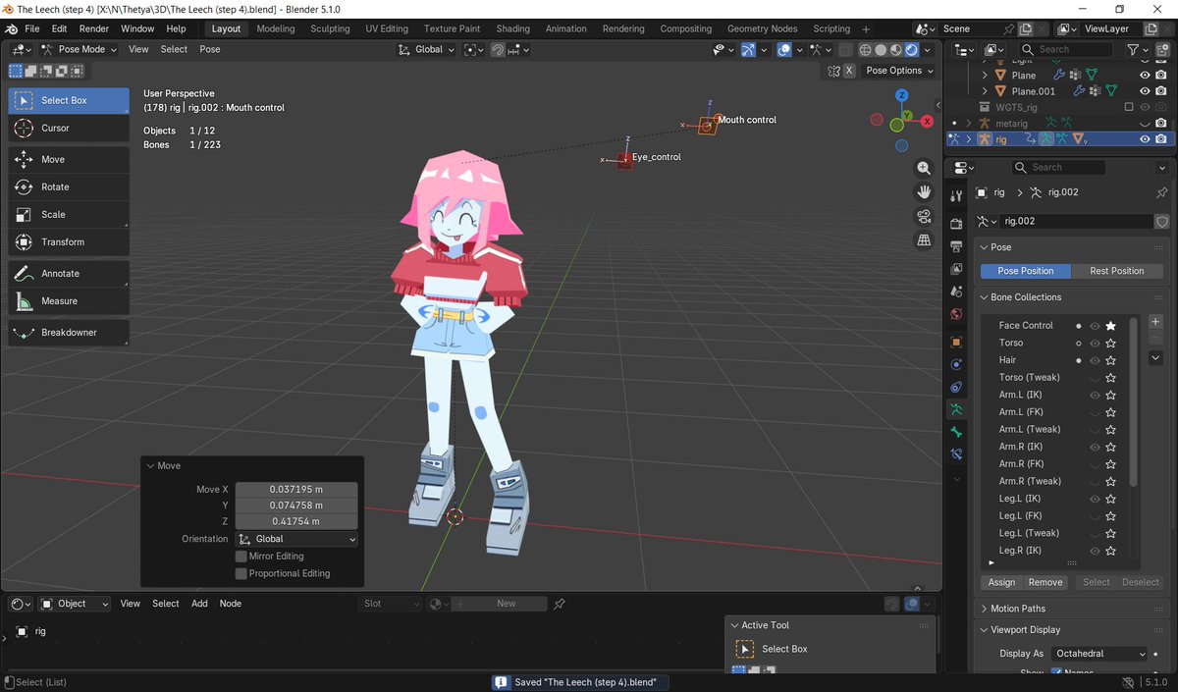
Task: Click the outliner Search field
Action: pyautogui.click(x=1068, y=49)
